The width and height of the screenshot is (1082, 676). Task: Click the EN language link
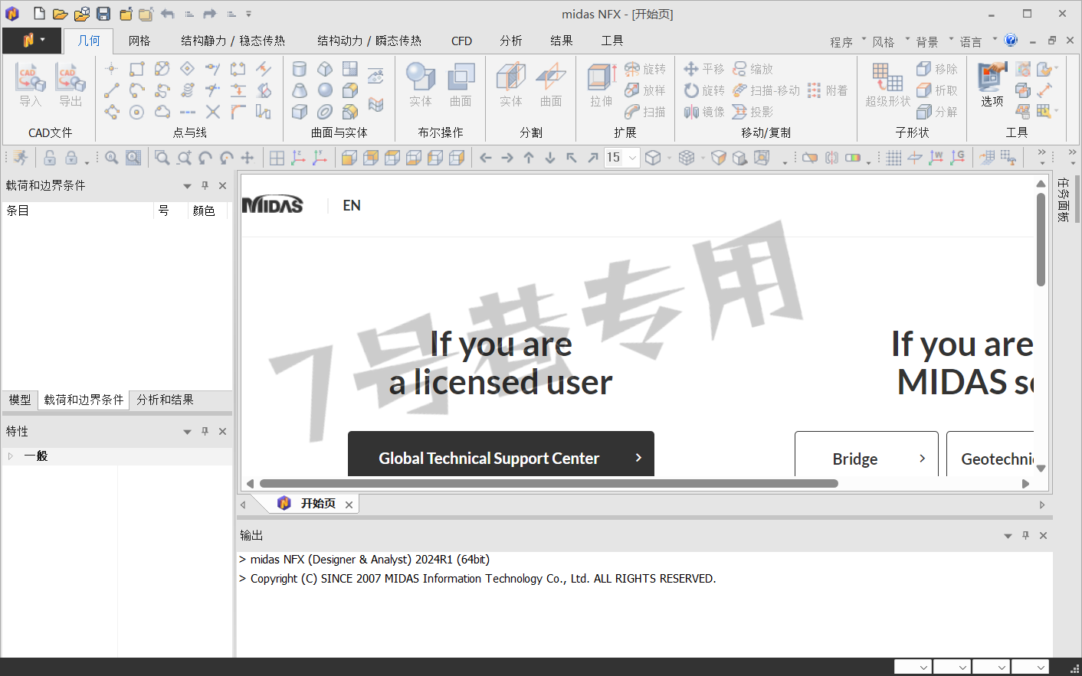tap(352, 205)
